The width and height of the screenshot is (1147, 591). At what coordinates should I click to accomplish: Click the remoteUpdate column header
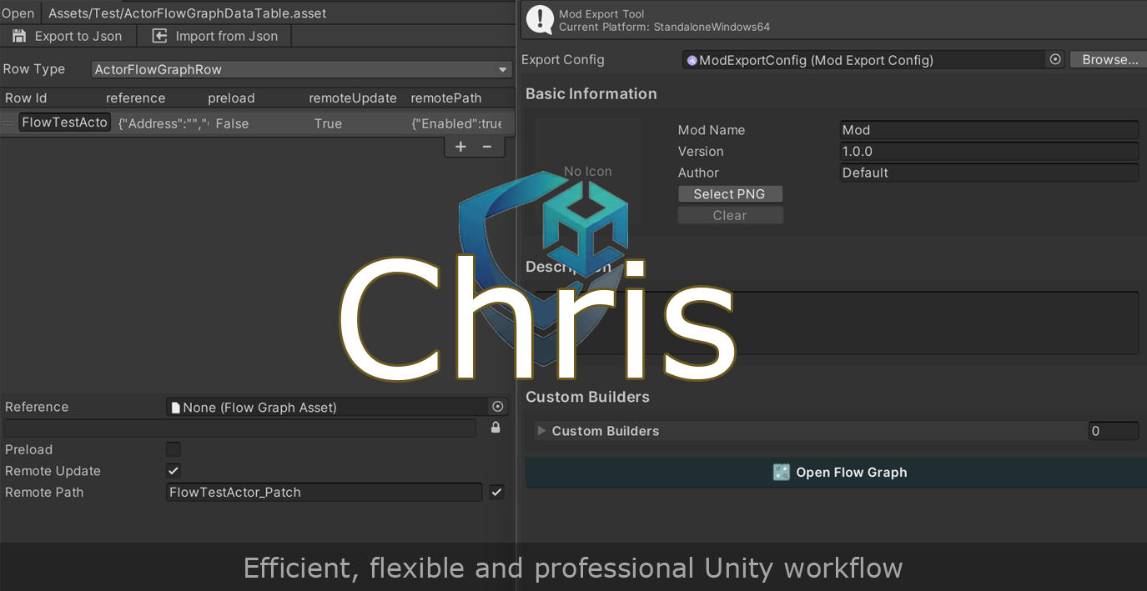(353, 98)
